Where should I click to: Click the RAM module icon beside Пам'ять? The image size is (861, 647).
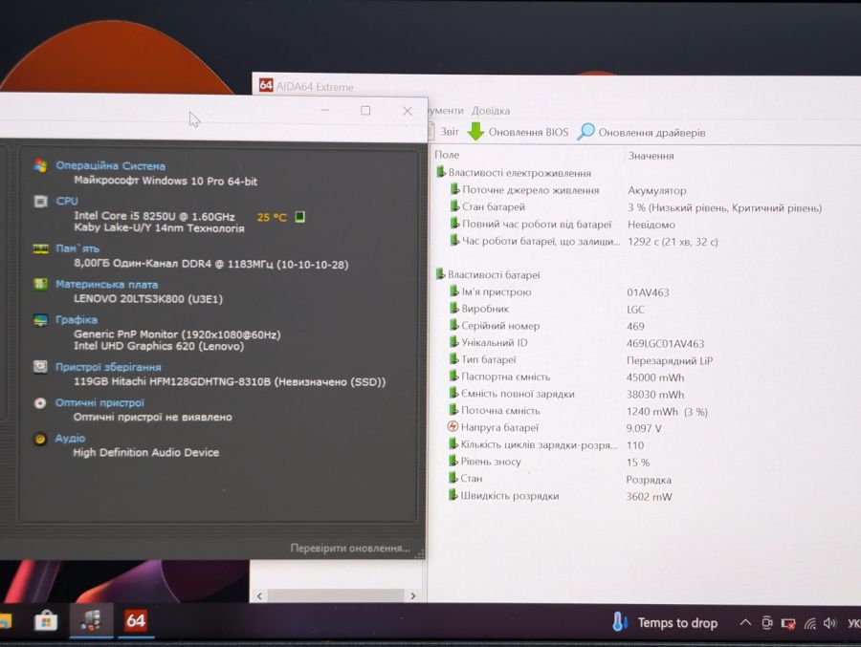[40, 248]
